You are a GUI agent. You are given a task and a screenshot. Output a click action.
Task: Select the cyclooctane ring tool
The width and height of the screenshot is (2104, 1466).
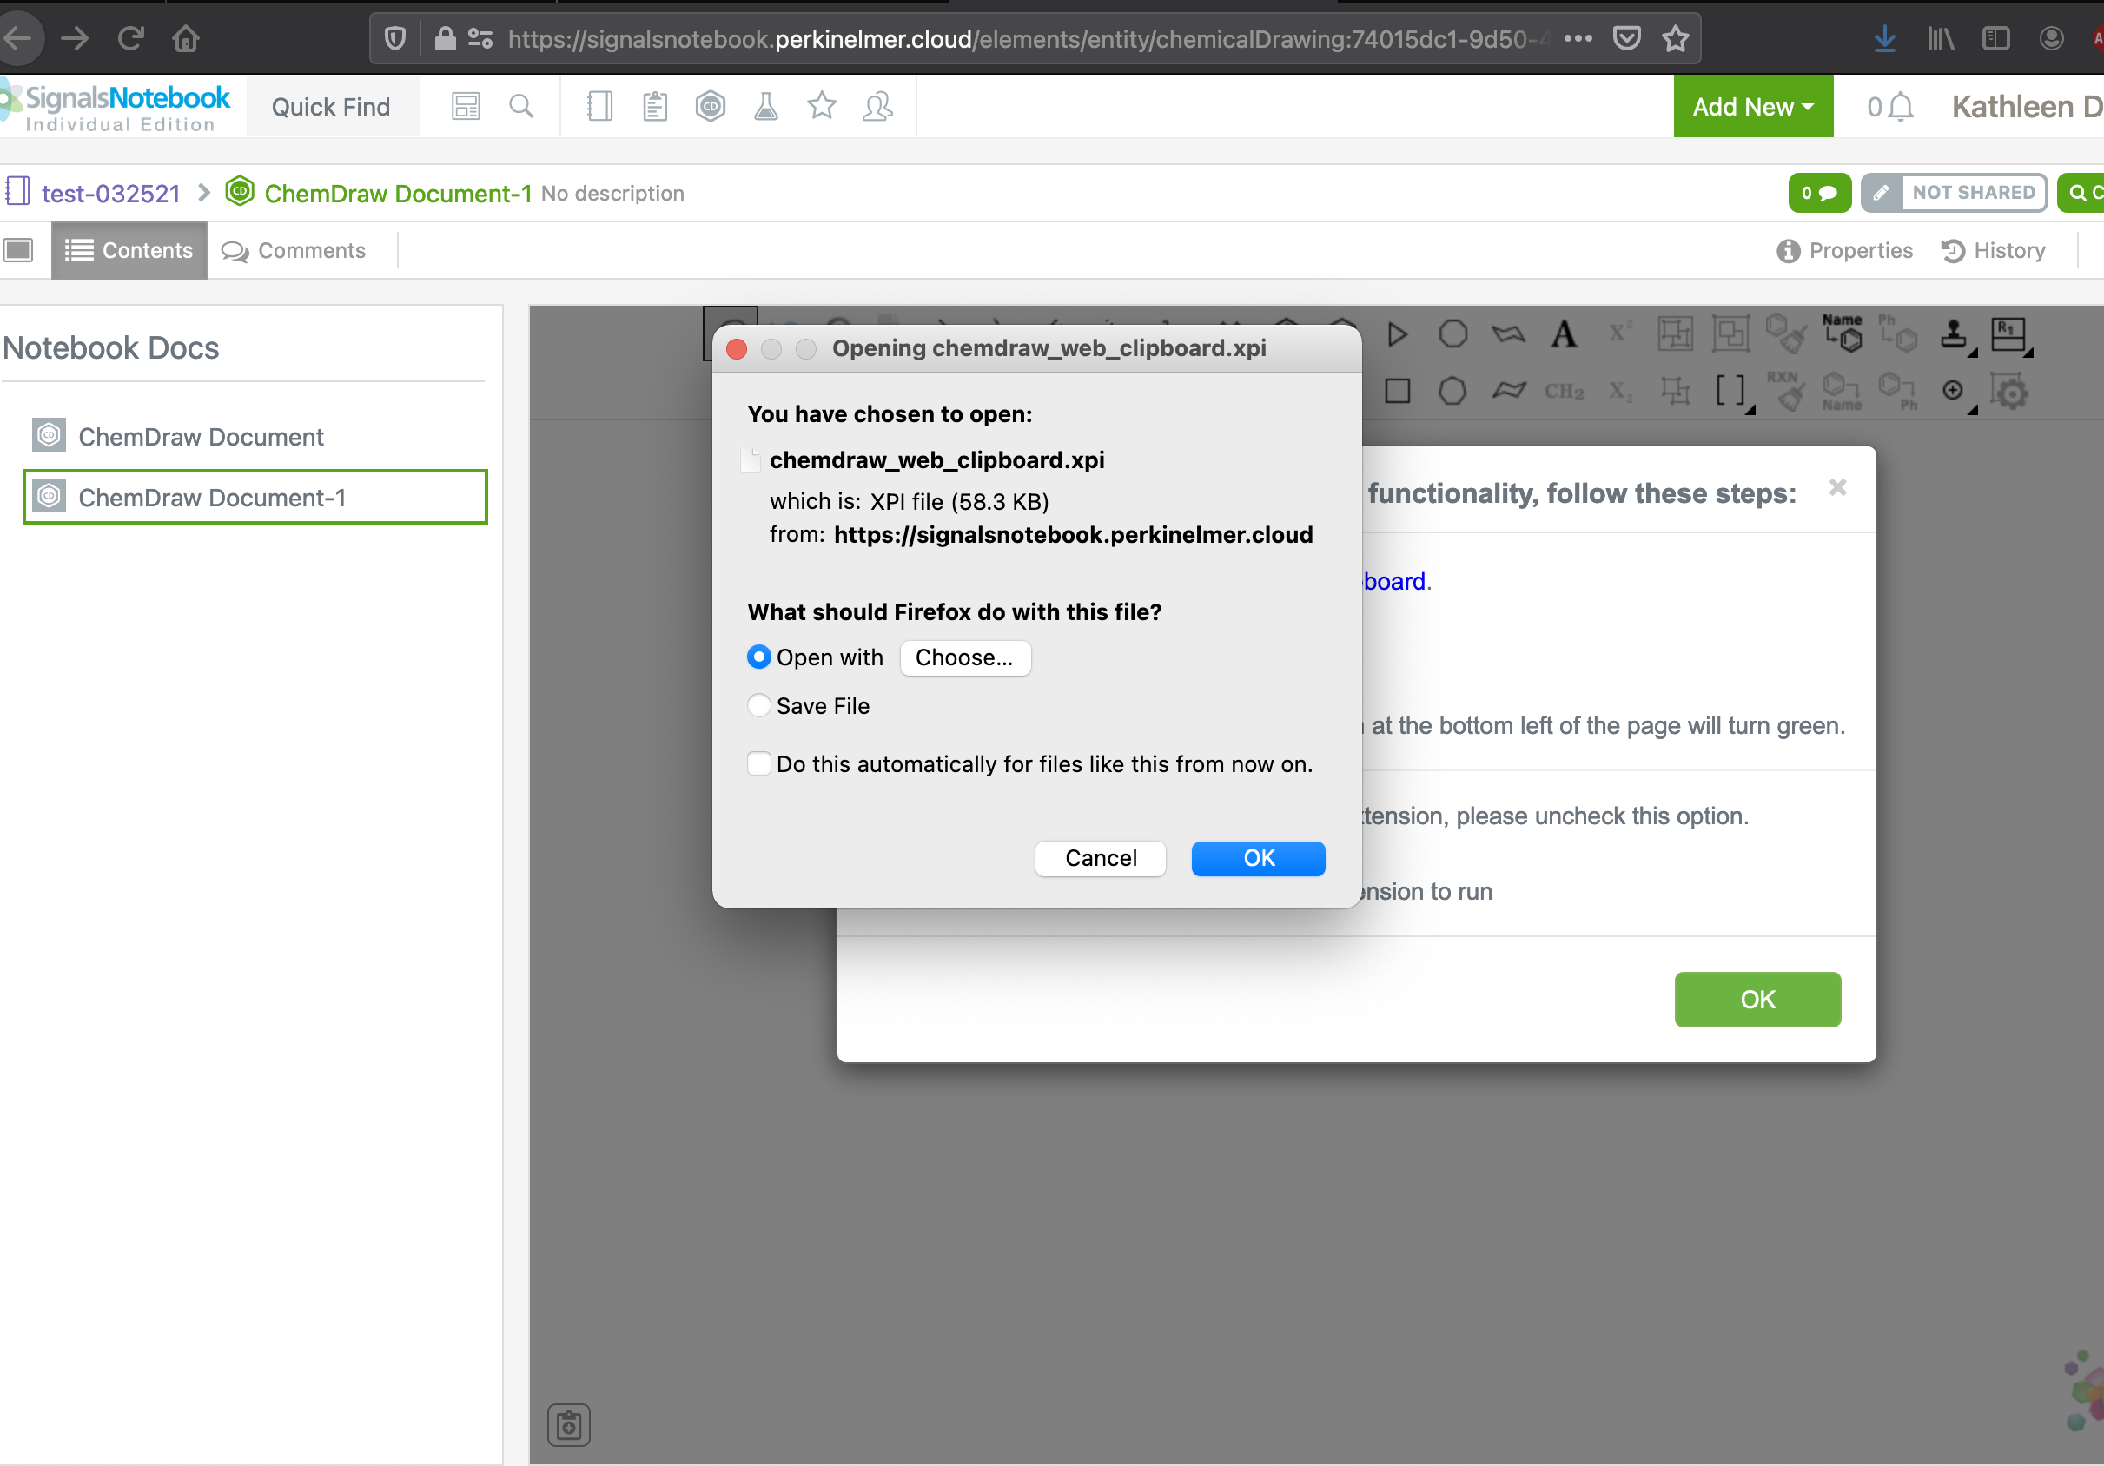click(1452, 334)
